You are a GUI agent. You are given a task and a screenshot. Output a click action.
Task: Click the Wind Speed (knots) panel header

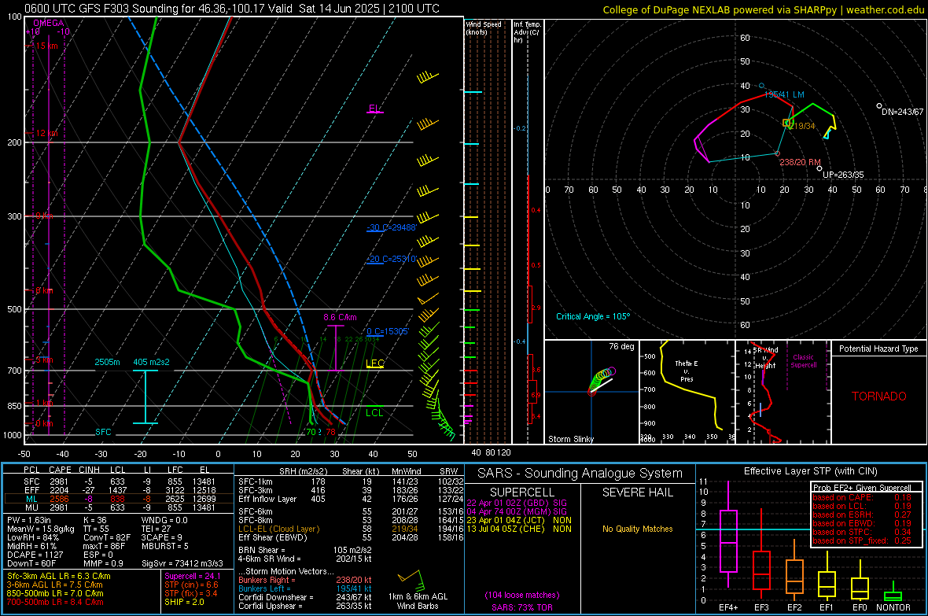tap(484, 28)
